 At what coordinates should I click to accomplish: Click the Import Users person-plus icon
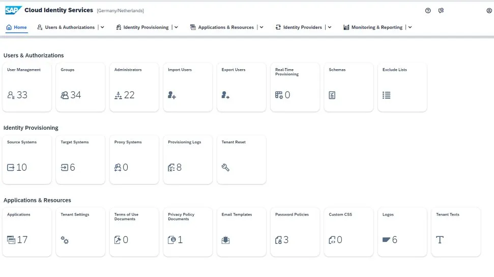(x=172, y=95)
